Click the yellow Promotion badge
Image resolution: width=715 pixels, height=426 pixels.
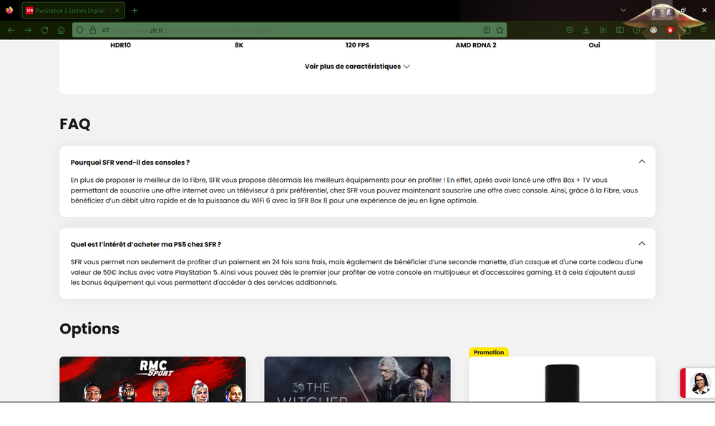(489, 352)
